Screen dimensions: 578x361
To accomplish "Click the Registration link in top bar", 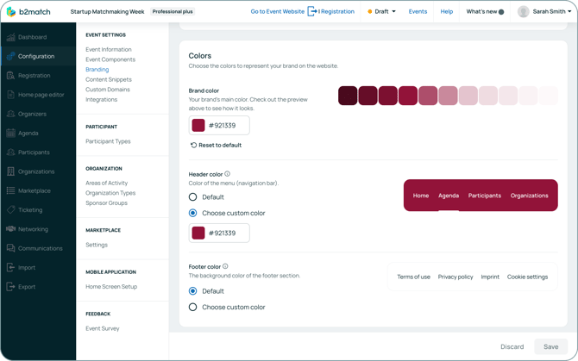I will pos(336,11).
